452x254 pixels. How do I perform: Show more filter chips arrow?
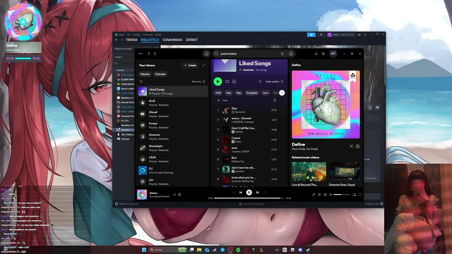click(x=282, y=93)
